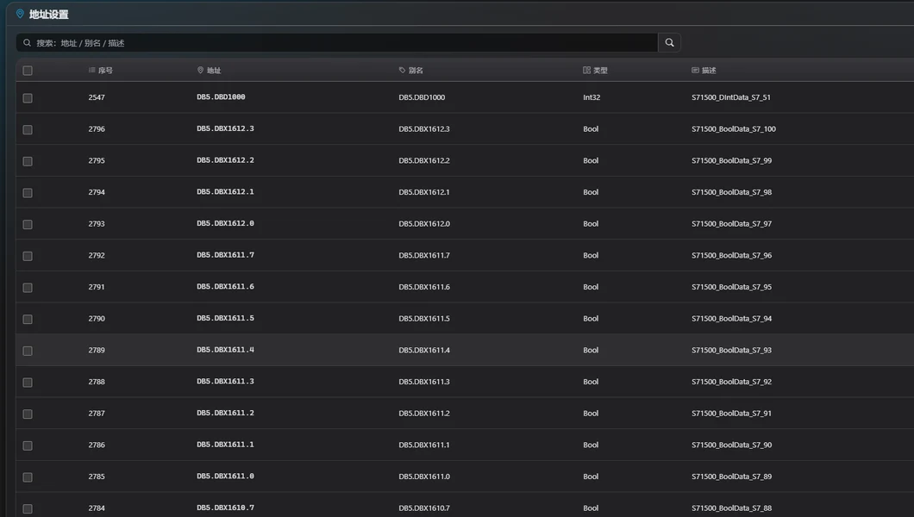Check the box for row 2788
914x517 pixels.
pos(28,382)
